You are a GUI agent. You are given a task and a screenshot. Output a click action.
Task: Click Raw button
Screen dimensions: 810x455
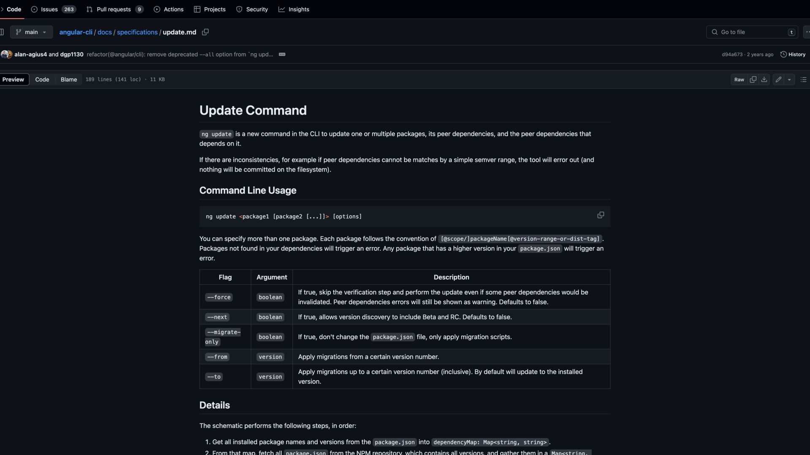[739, 80]
